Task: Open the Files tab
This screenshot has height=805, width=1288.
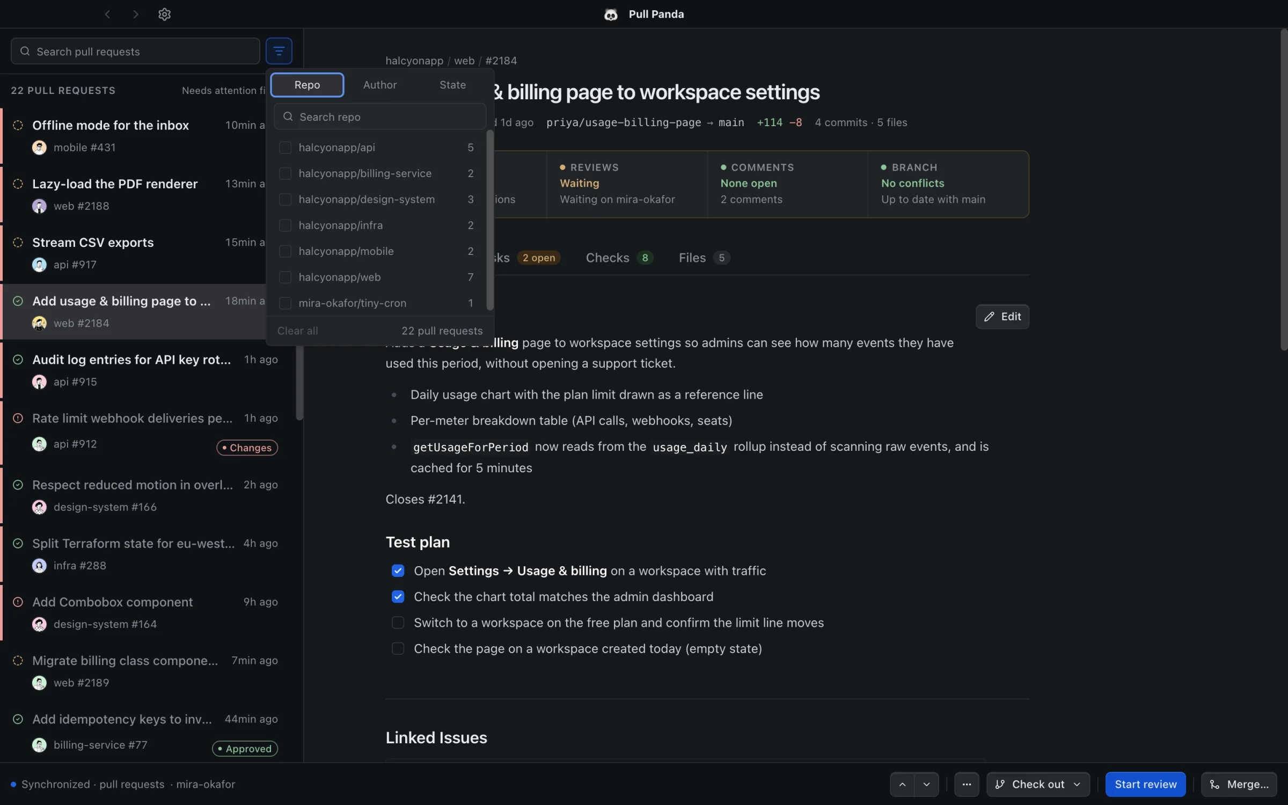Action: pyautogui.click(x=704, y=258)
